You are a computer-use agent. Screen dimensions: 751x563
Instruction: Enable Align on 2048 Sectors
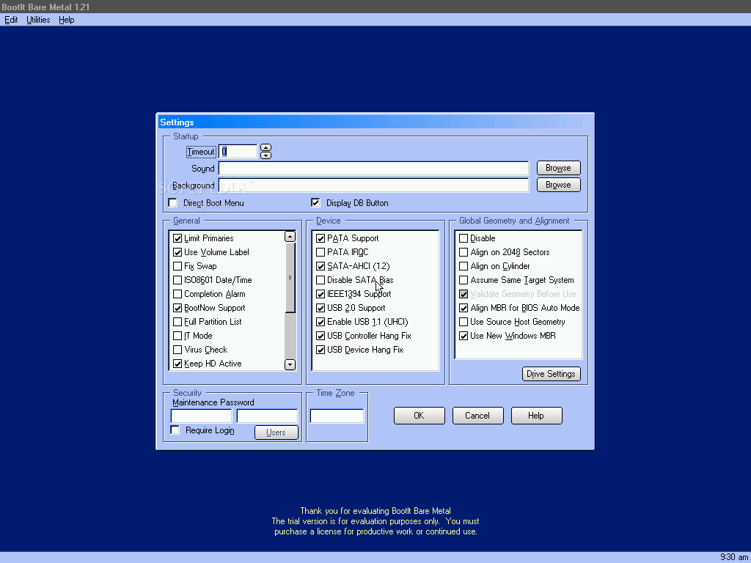point(464,252)
